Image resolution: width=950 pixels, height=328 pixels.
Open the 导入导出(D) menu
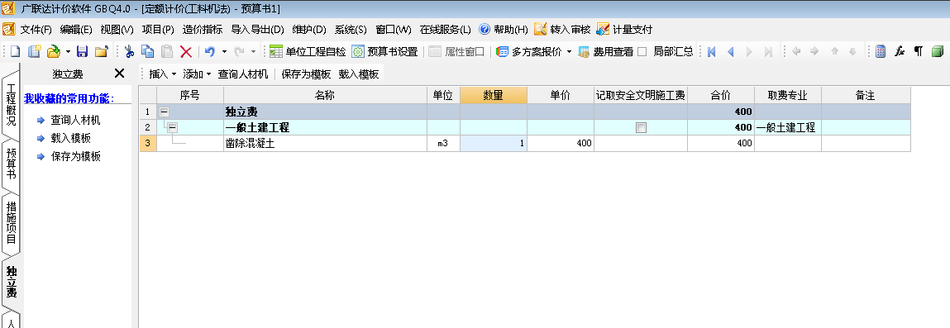click(x=257, y=29)
